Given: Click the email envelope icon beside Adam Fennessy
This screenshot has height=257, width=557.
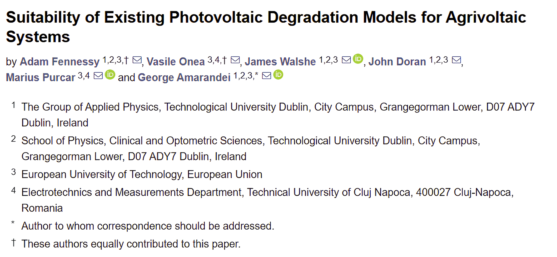Looking at the screenshot, I should (137, 60).
